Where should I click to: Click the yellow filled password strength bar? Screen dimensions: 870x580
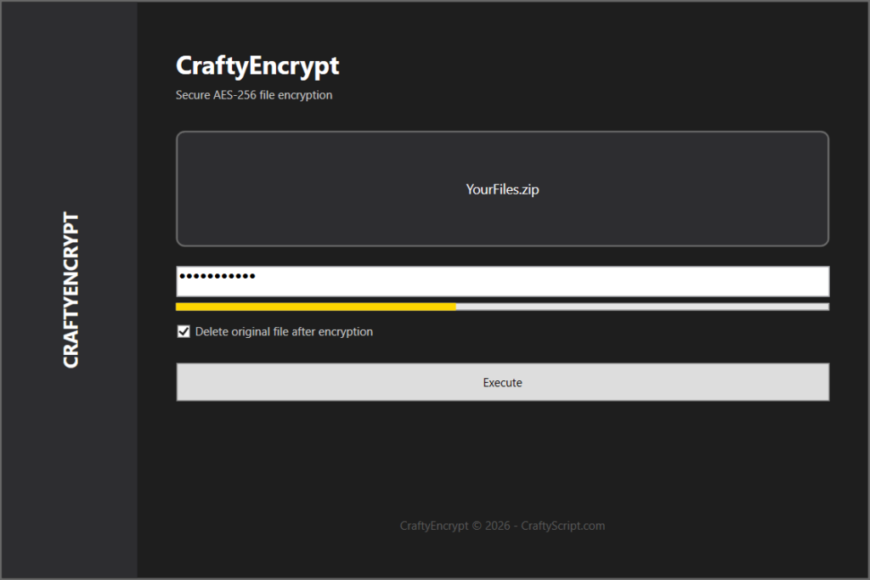[315, 307]
